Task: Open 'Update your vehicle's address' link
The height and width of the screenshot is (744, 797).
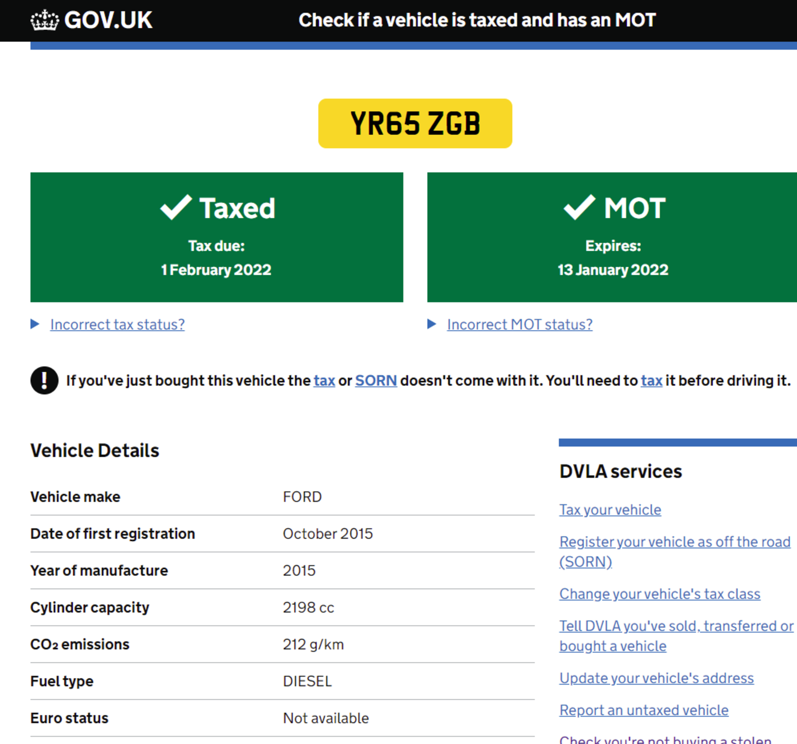Action: [657, 678]
